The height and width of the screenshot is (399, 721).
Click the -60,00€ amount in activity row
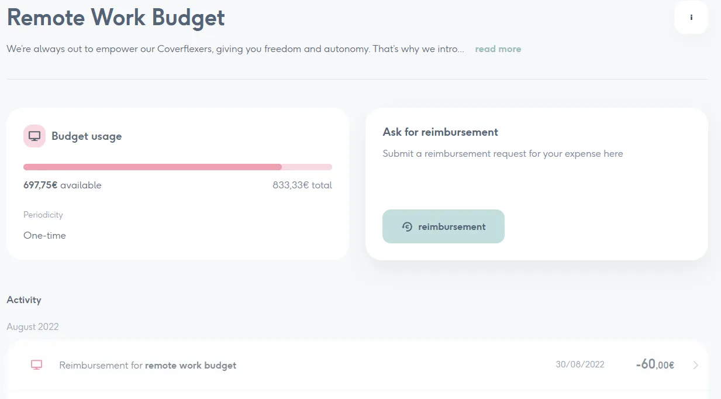654,365
